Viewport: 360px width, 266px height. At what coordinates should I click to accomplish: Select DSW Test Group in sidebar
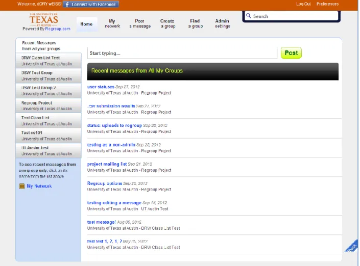[49, 75]
